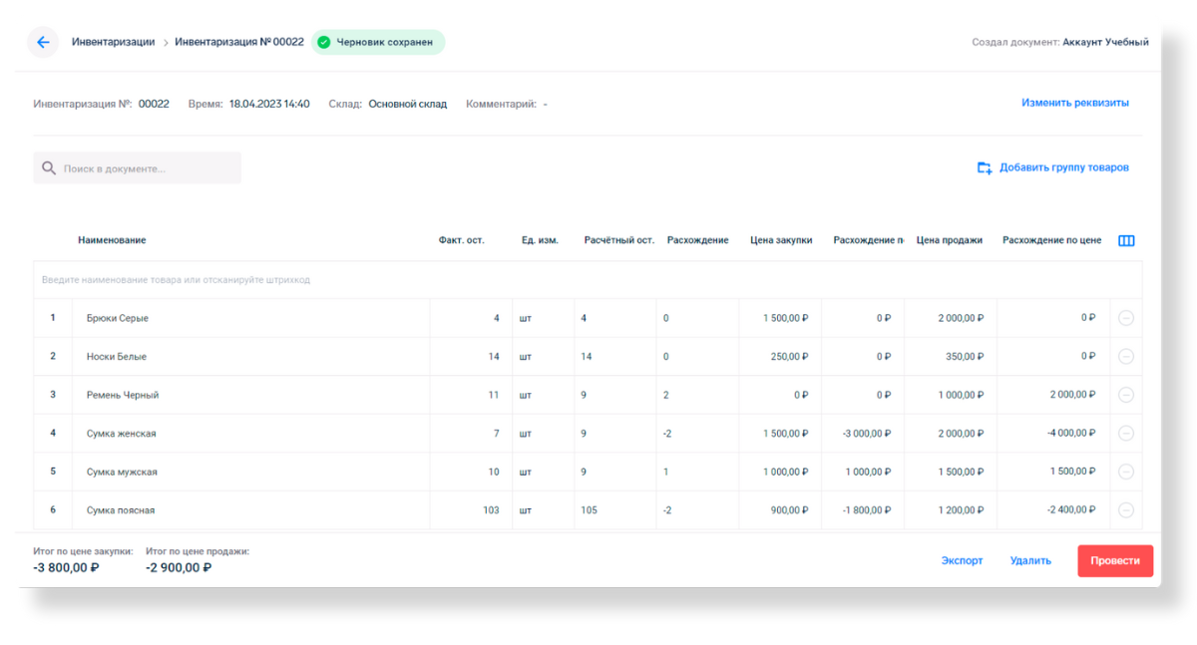
Task: Select the Ремень Черный product name
Action: pyautogui.click(x=123, y=395)
